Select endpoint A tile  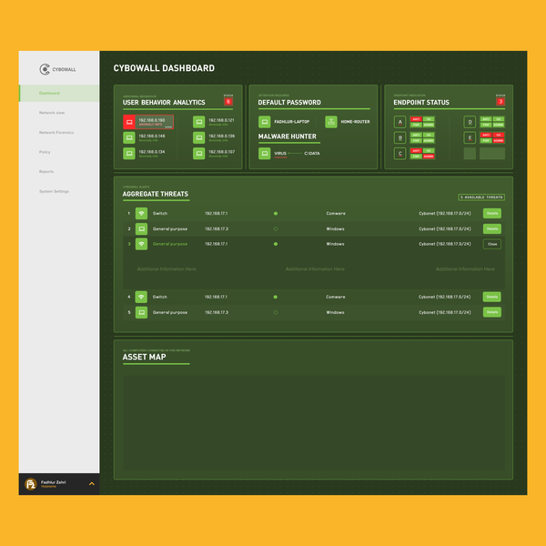(x=400, y=122)
